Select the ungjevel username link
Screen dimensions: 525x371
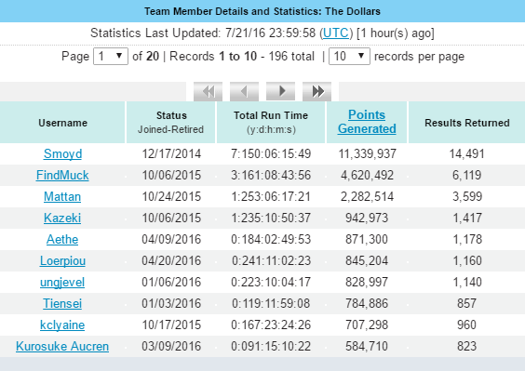(x=62, y=283)
